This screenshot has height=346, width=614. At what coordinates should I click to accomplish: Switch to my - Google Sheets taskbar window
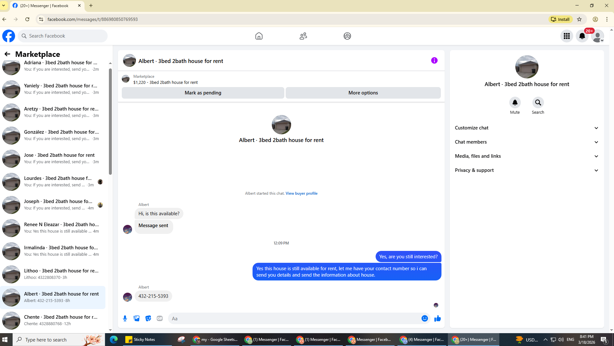click(215, 340)
